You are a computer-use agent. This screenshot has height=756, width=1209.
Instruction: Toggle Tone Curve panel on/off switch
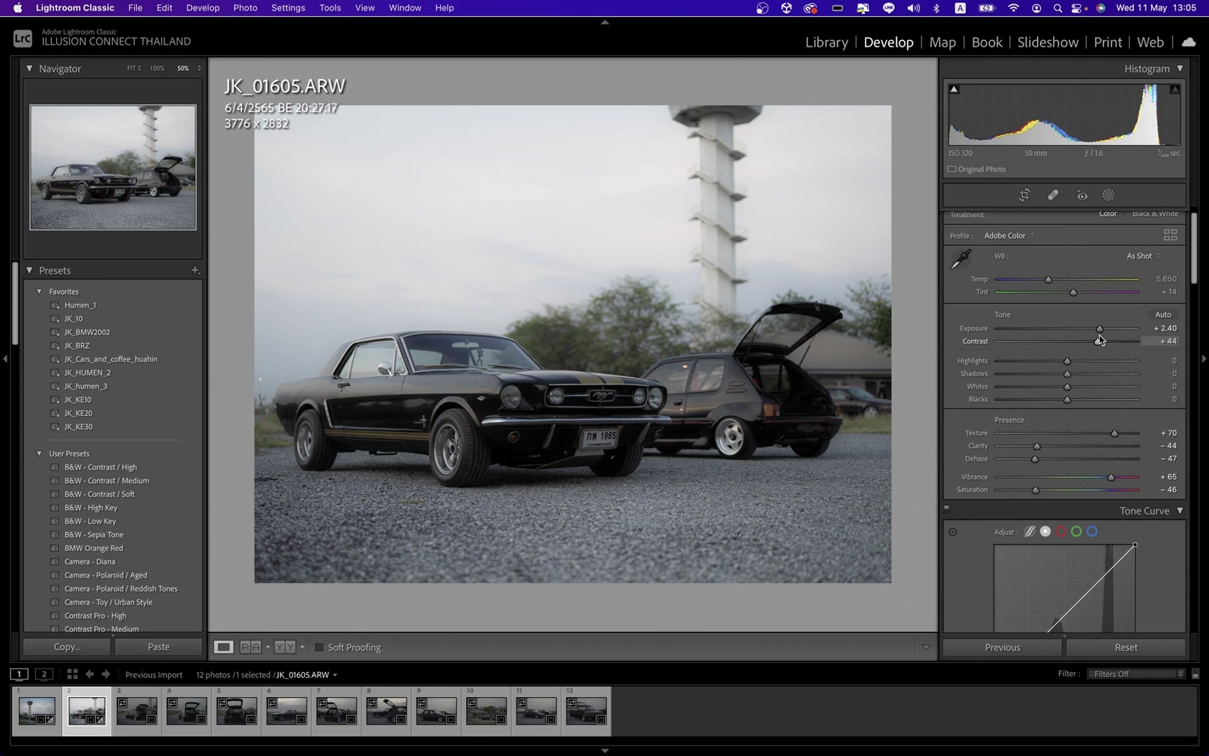tap(947, 509)
